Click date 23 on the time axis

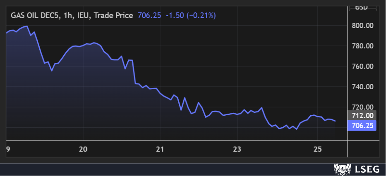[237, 149]
